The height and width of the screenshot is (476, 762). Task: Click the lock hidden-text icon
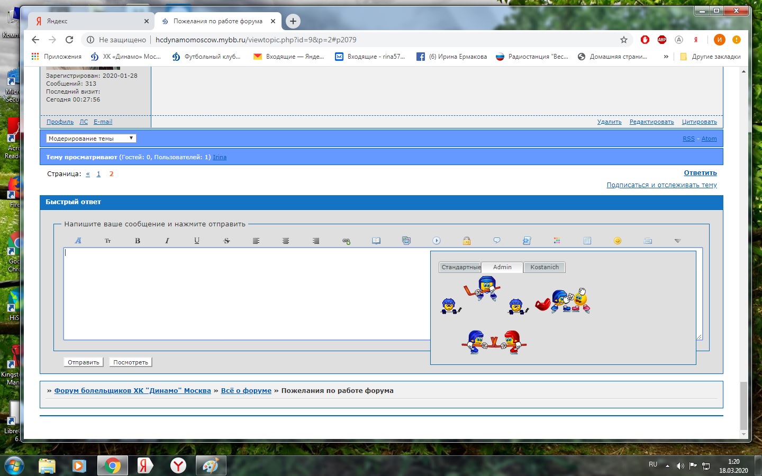466,241
